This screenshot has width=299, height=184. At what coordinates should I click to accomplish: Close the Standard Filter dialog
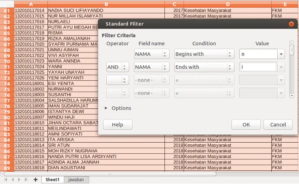291,24
